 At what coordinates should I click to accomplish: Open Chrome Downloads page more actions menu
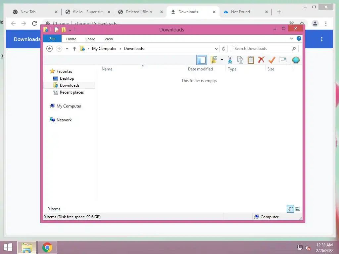[x=322, y=39]
